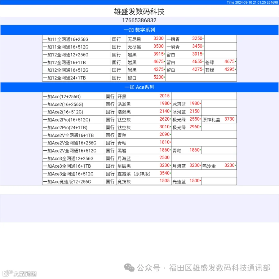The height and width of the screenshot is (279, 279).
Task: Click 国行 in the 一加12 24+1TB row
Action: (x=116, y=78)
